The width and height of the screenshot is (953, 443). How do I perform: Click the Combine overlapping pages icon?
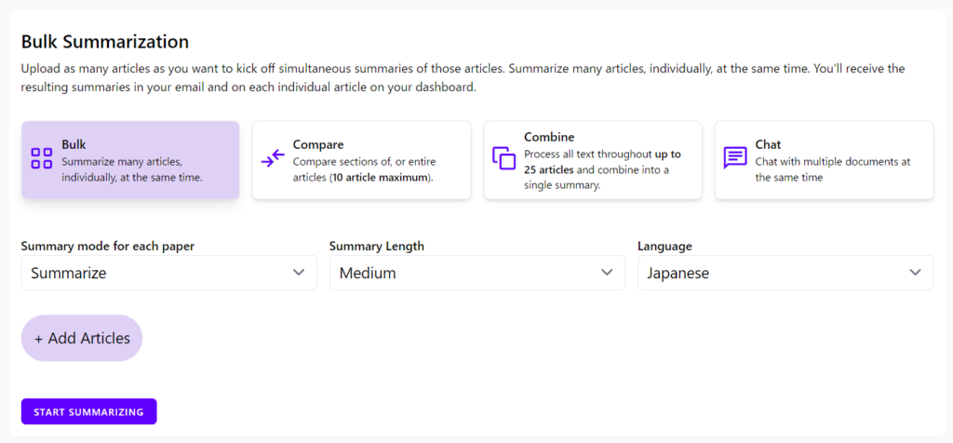(x=503, y=158)
